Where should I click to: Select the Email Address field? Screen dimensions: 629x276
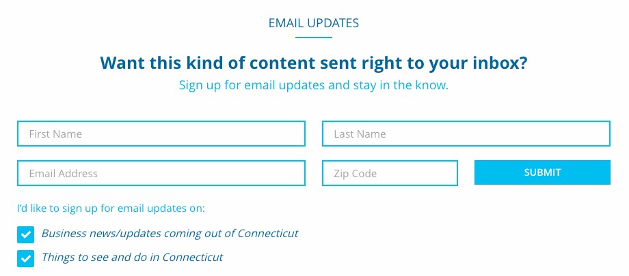(161, 173)
